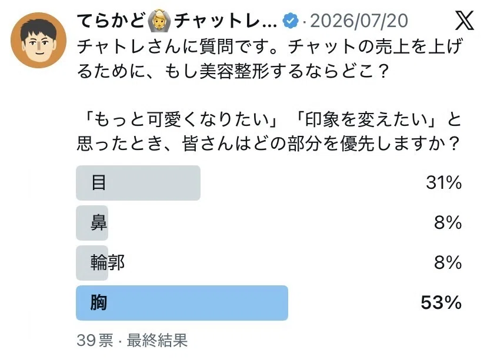Click the first line of tweet text
Image resolution: width=487 pixels, height=363 pixels.
[269, 46]
